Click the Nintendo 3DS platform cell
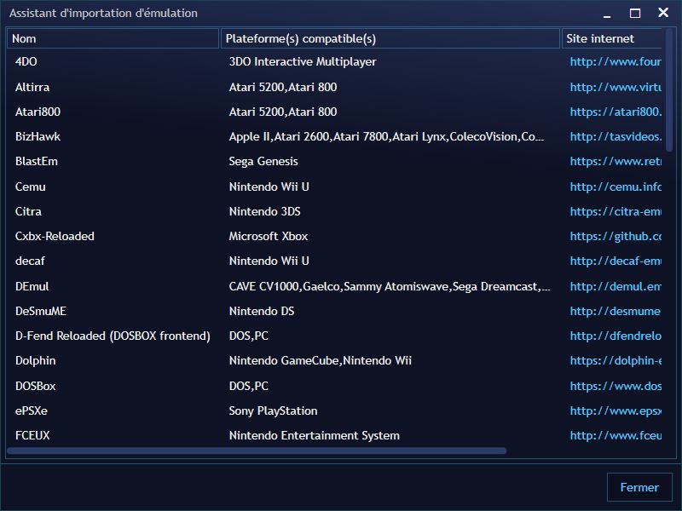This screenshot has height=511, width=682. pos(265,211)
